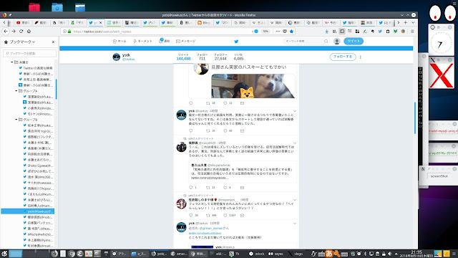Click the green padlock in address bar

[69, 32]
